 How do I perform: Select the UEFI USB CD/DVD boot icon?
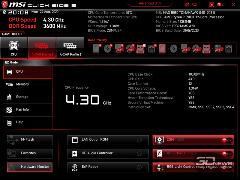point(130,49)
